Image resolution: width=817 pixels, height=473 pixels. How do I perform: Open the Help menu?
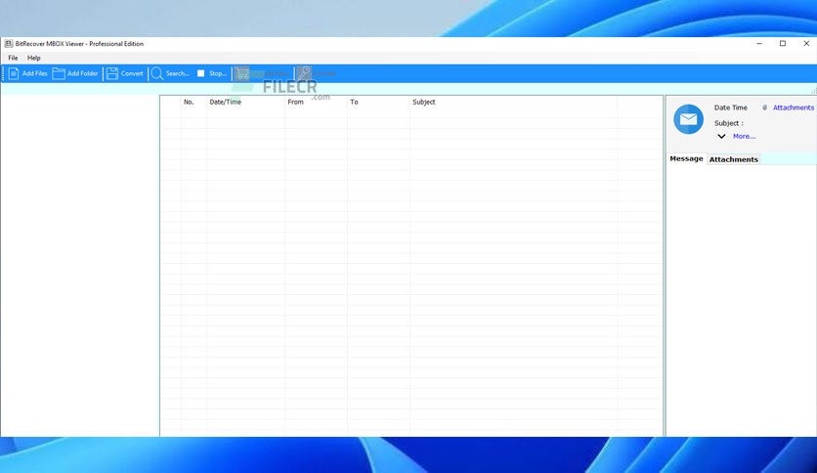point(34,58)
